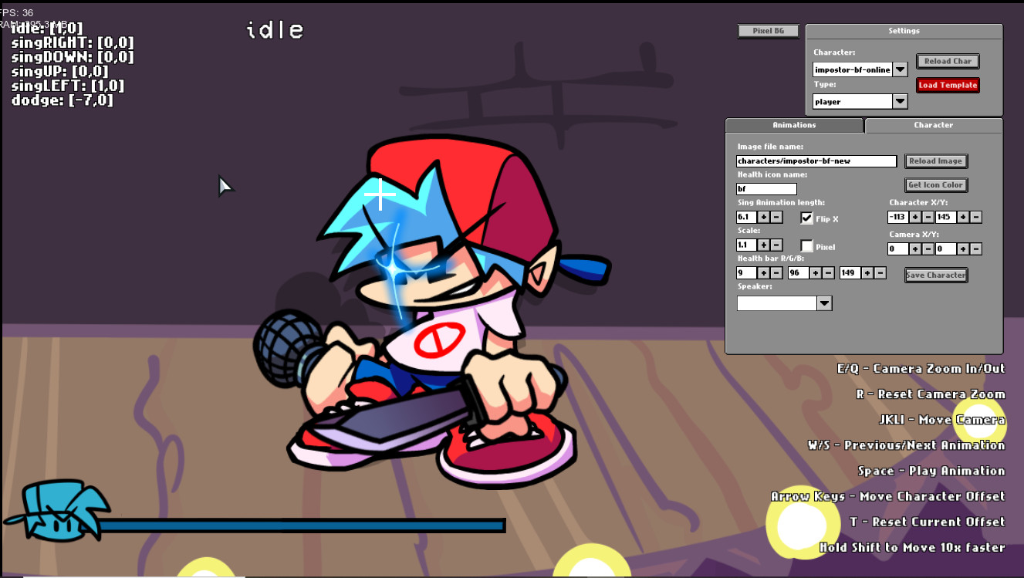Increase Health bar blue value
The width and height of the screenshot is (1024, 578).
tap(867, 273)
